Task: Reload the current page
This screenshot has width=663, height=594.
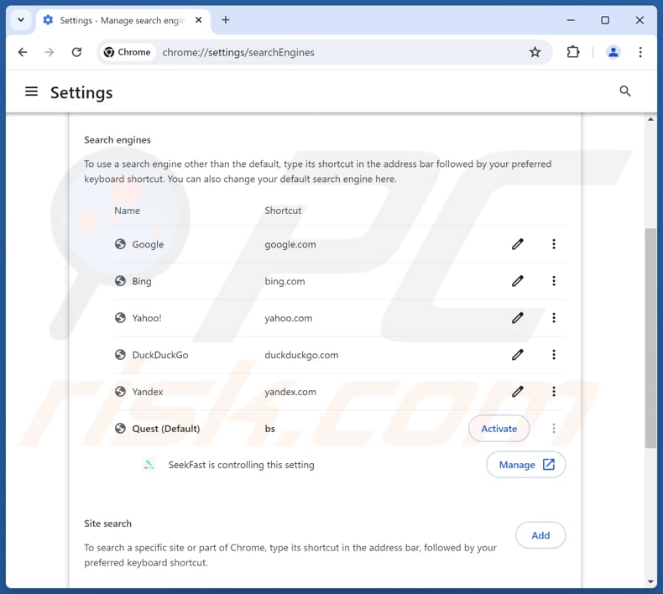Action: (x=76, y=52)
